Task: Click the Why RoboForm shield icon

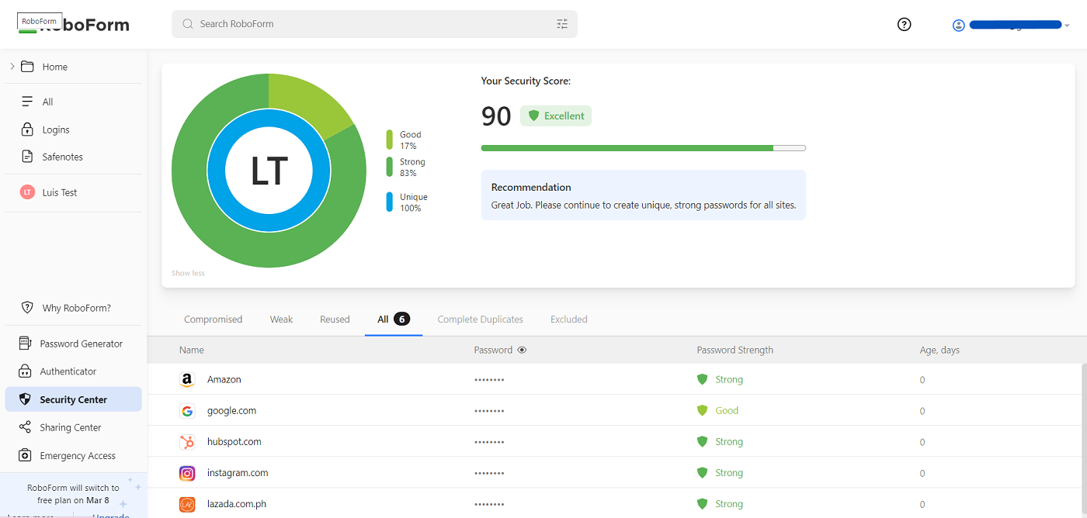Action: coord(27,308)
